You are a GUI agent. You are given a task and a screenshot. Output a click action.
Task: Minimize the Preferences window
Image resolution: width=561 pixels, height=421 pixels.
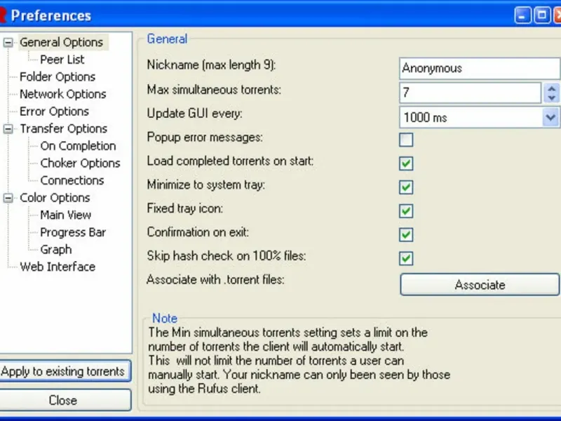[x=522, y=15]
